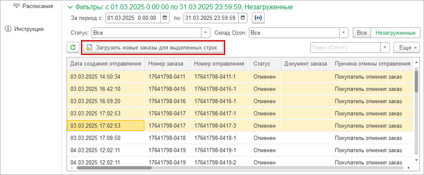Toggle the Все filter button
This screenshot has height=175, width=424.
pos(361,33)
